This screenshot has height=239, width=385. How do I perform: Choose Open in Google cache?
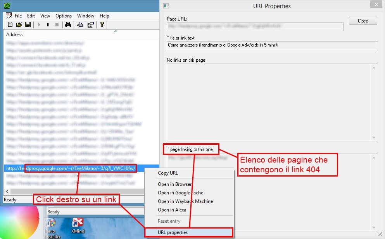[x=189, y=193]
